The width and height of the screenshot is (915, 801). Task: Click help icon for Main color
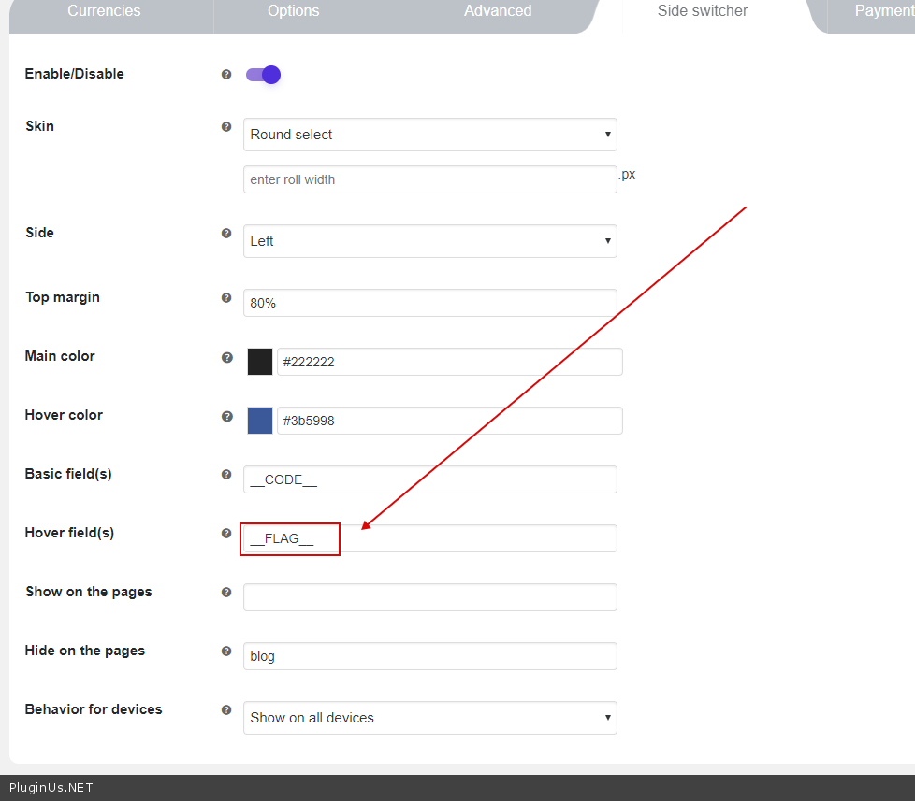pos(226,357)
